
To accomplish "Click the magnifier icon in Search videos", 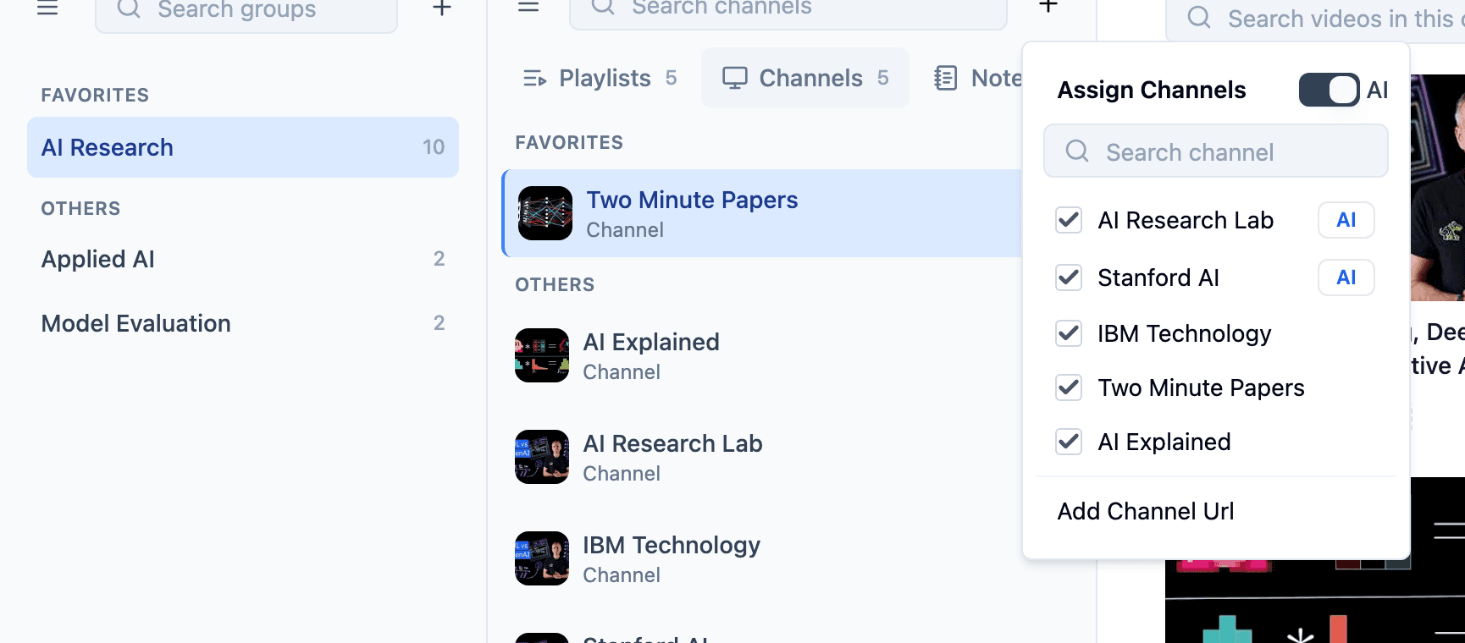I will click(x=1198, y=18).
